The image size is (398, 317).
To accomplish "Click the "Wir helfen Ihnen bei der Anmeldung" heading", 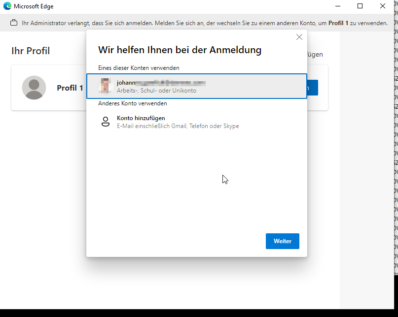I will [x=180, y=50].
